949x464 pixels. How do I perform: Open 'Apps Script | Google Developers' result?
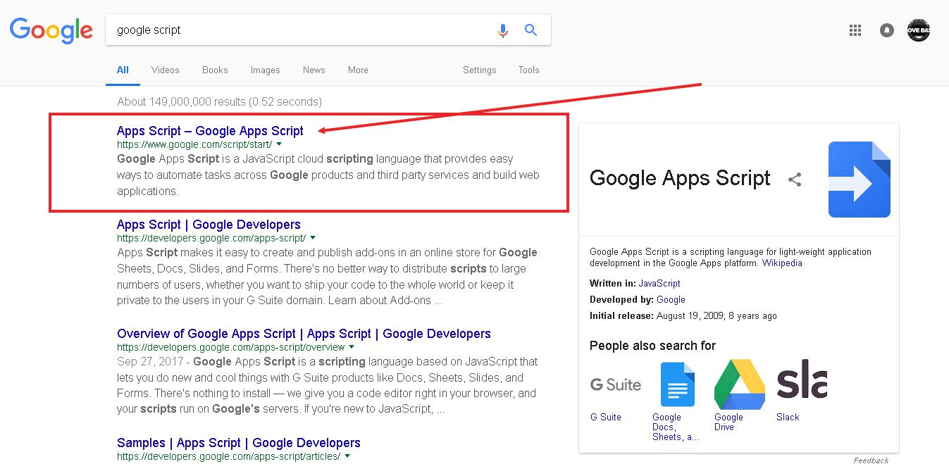click(x=209, y=225)
